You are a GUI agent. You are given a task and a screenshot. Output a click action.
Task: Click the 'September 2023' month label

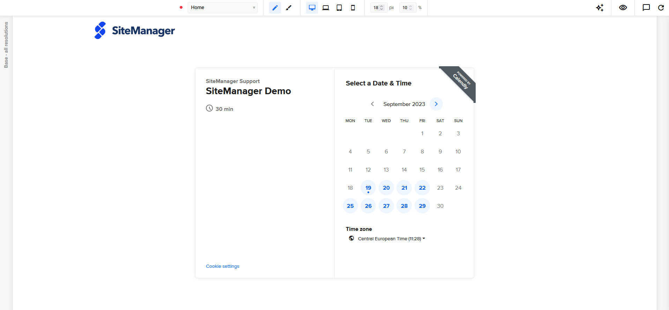pos(404,104)
